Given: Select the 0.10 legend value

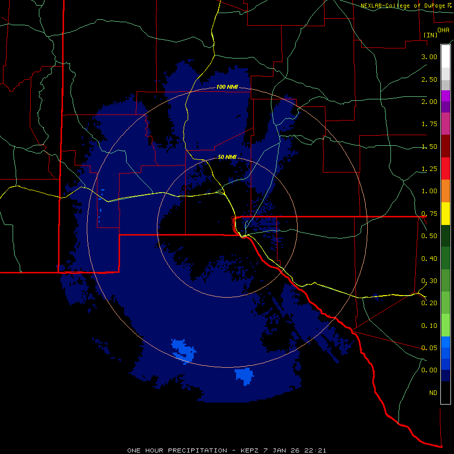Looking at the screenshot, I should tap(429, 326).
